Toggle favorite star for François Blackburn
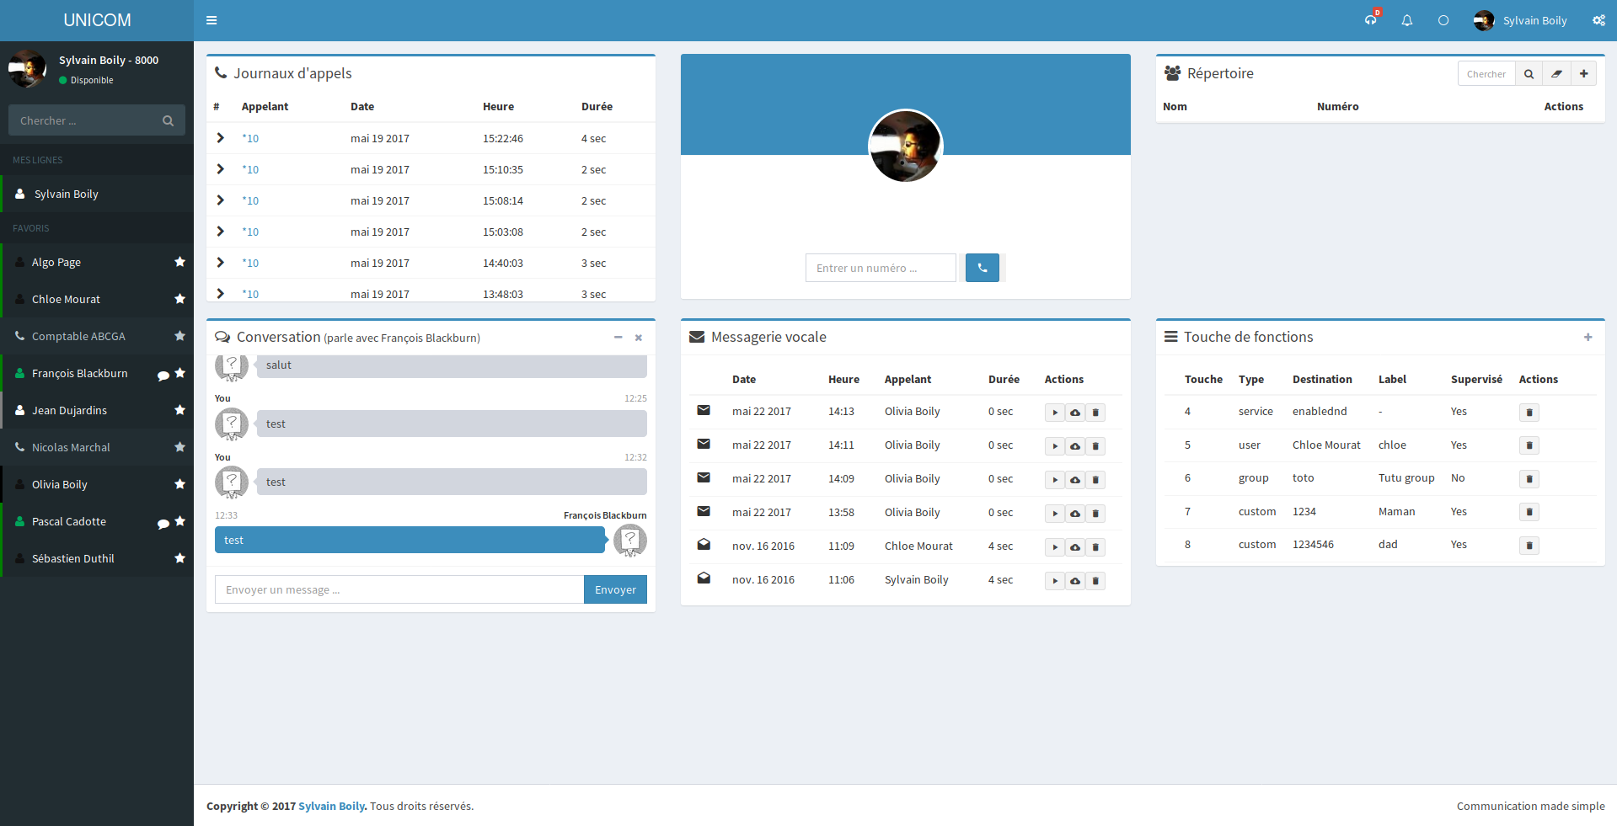Viewport: 1617px width, 826px height. tap(179, 373)
